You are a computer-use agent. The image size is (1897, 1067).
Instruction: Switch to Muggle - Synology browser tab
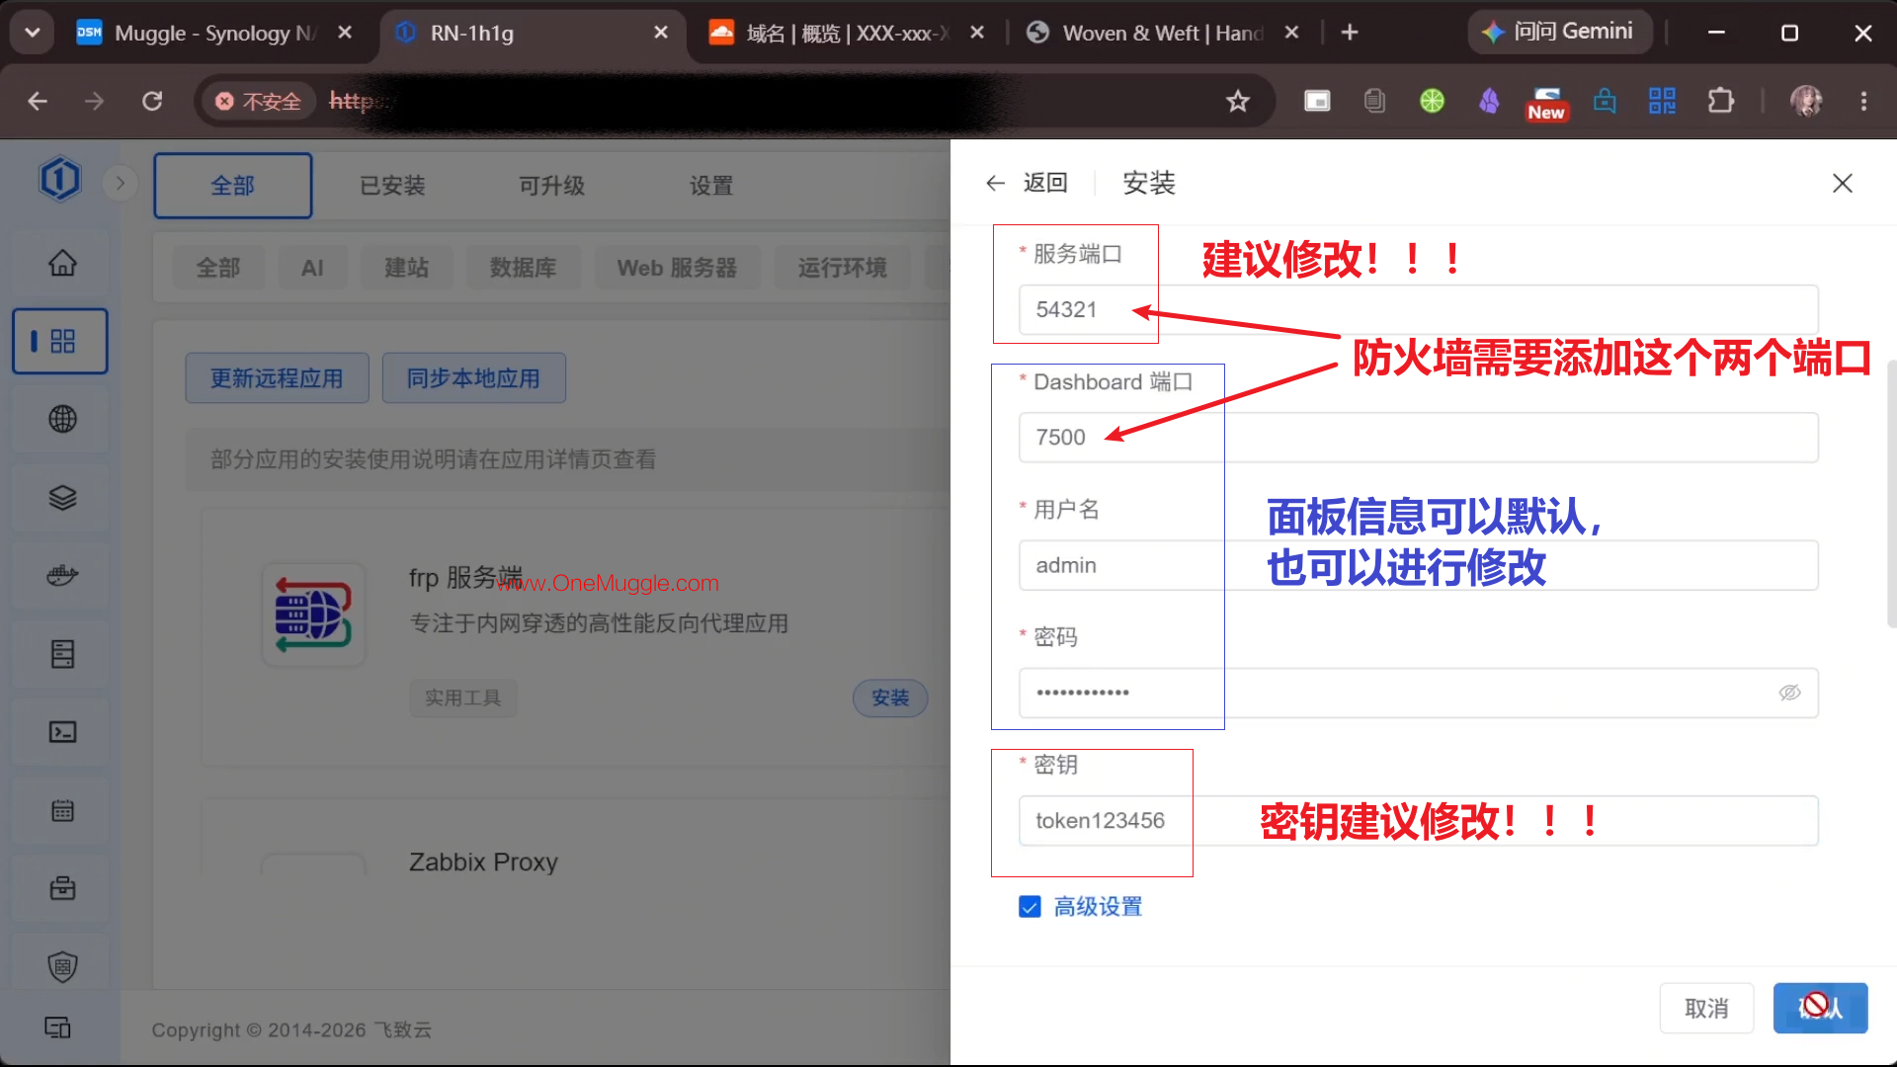point(215,33)
